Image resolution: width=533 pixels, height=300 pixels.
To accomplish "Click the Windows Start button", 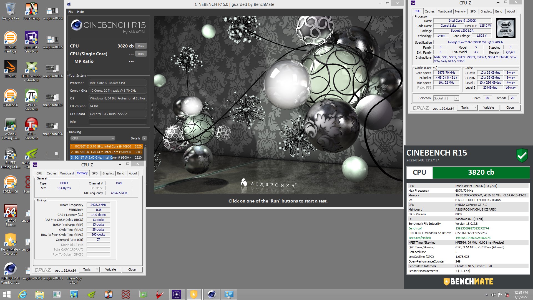I will [x=7, y=294].
